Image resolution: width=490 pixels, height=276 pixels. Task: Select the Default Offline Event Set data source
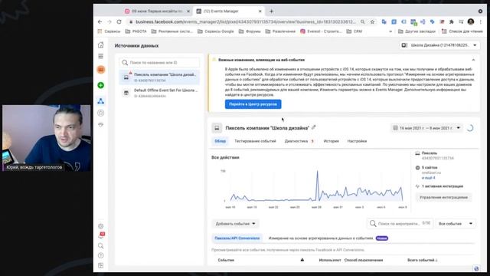tap(159, 93)
